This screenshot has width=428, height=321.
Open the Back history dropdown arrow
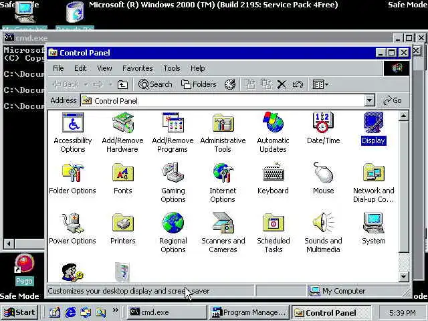(x=86, y=85)
